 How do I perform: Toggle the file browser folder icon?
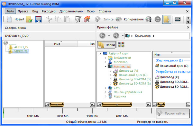click(167, 19)
